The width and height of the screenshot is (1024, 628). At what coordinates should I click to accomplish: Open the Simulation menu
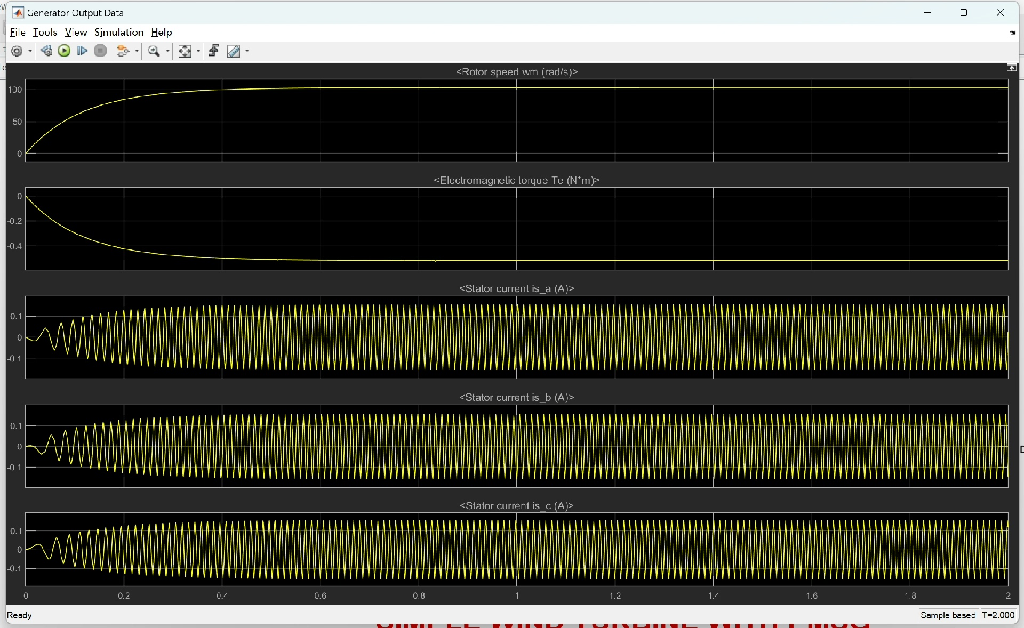click(119, 33)
